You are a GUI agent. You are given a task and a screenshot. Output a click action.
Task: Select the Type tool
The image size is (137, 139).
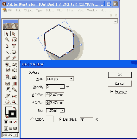coord(14,46)
